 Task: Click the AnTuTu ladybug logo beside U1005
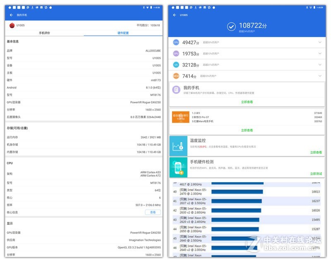click(x=13, y=25)
